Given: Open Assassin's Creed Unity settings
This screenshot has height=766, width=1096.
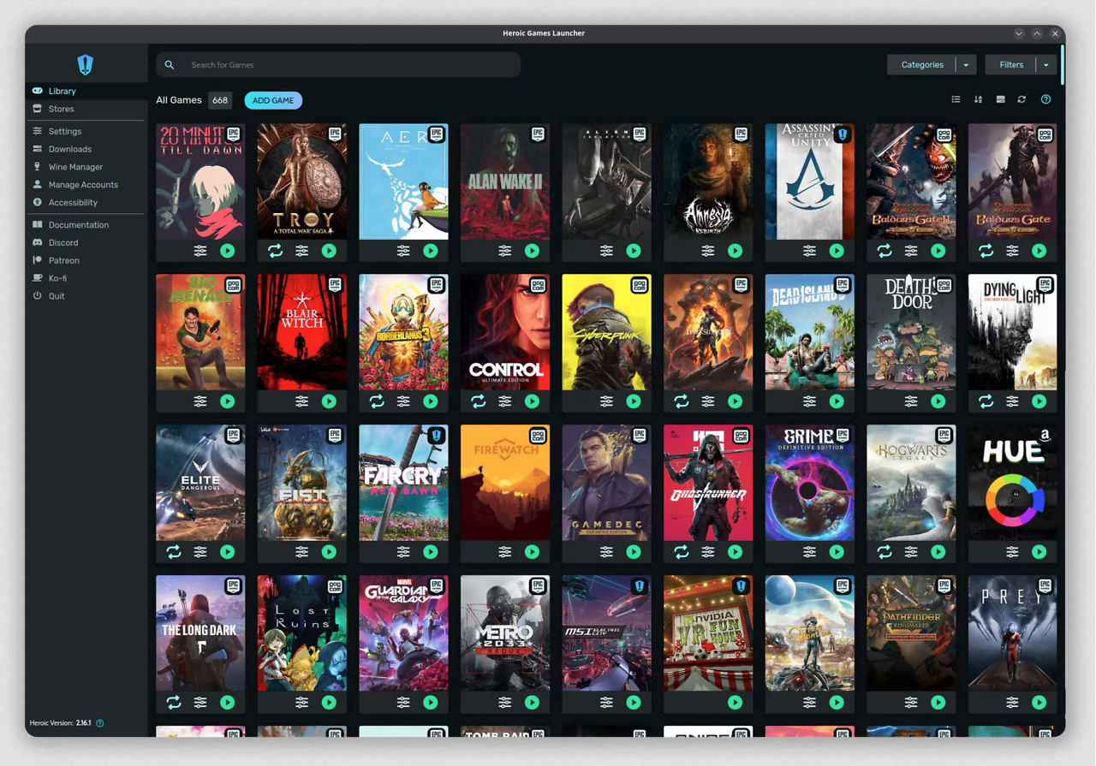Looking at the screenshot, I should point(809,251).
